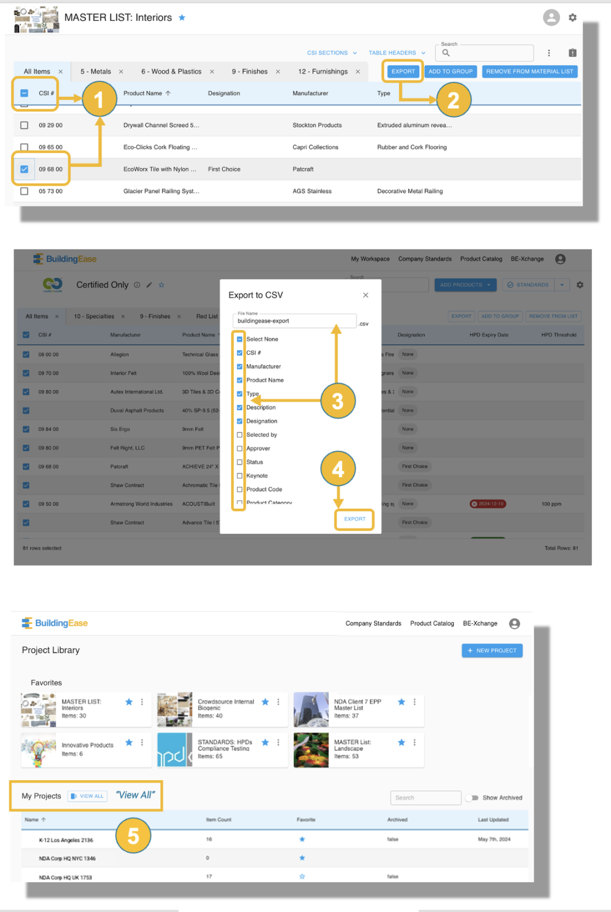Image resolution: width=611 pixels, height=912 pixels.
Task: Click the File Name field in Export dialog
Action: (x=295, y=321)
